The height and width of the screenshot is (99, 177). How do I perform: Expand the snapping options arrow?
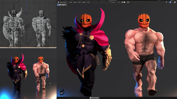click(126, 2)
